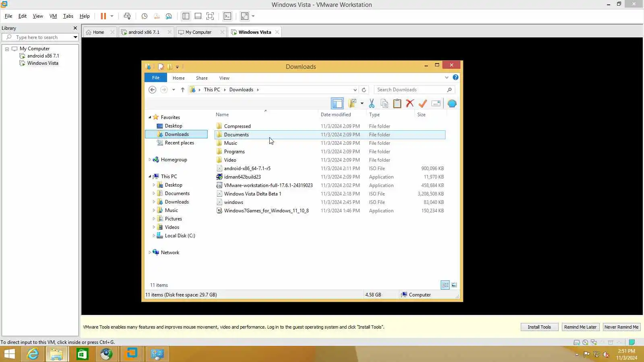The width and height of the screenshot is (644, 362).
Task: Click the orange checkmark Properties icon
Action: (423, 103)
